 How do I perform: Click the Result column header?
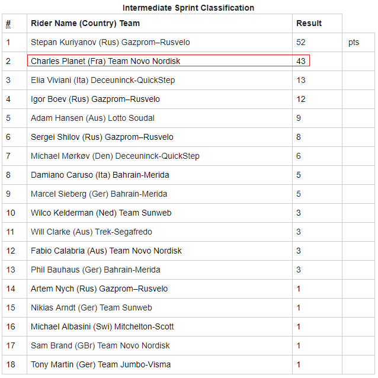309,23
